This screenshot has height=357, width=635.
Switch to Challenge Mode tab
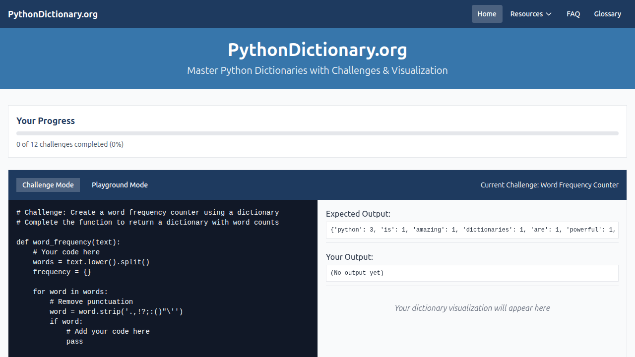click(48, 185)
